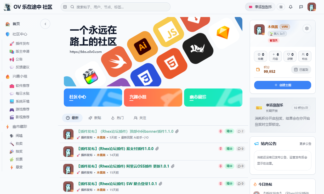
Task: Click the OV site logo avatar
Action: point(7,7)
